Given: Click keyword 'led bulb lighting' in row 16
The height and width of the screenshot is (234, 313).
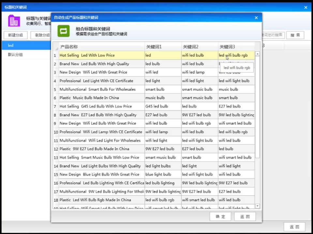Looking at the screenshot, I should [x=163, y=183].
